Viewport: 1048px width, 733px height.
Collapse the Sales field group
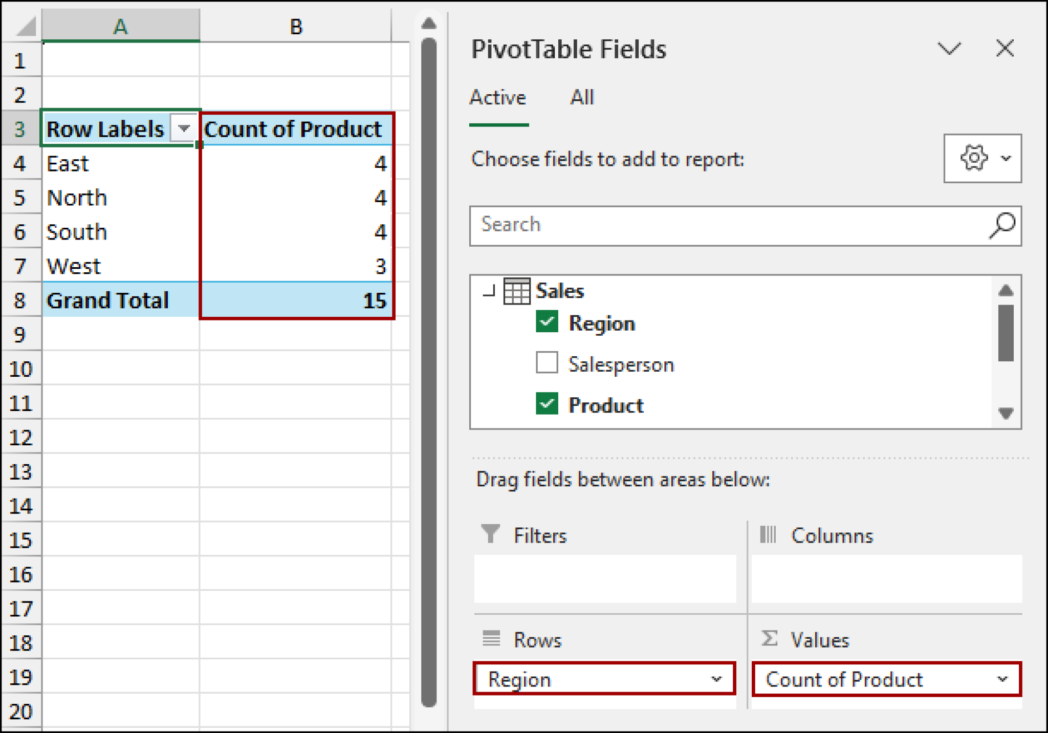[489, 291]
